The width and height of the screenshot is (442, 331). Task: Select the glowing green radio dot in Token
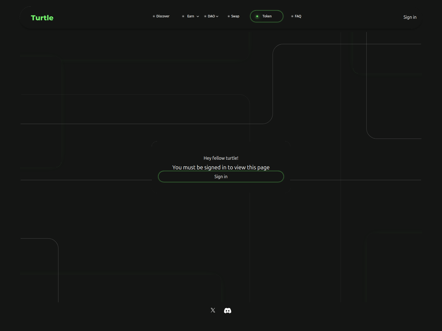(257, 16)
